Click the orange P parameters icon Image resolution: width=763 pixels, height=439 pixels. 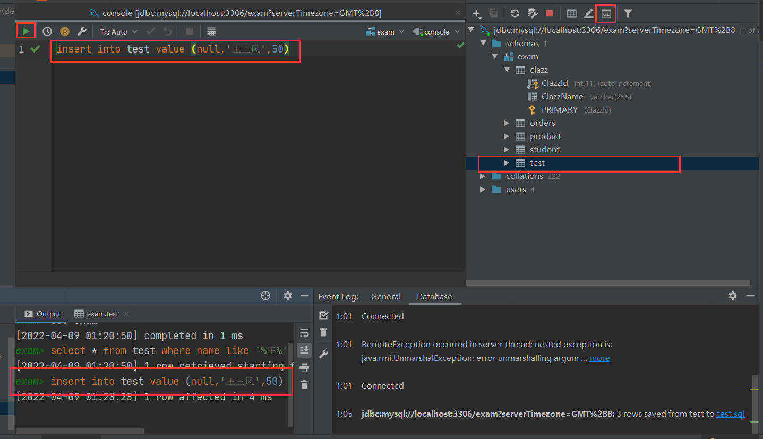(x=65, y=32)
